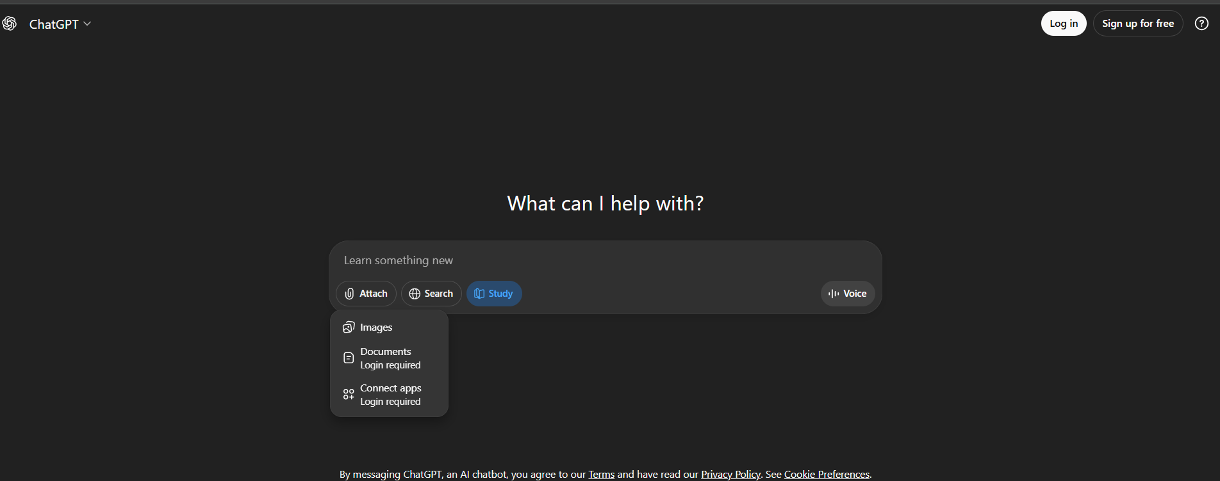Screen dimensions: 1220x481
Task: Click the Log in button
Action: 1064,24
